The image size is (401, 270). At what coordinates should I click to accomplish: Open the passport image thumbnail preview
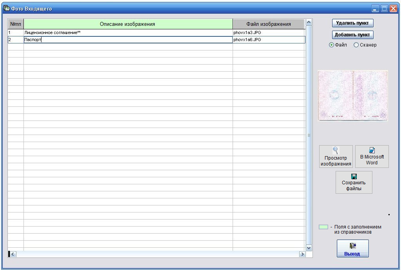click(x=353, y=95)
